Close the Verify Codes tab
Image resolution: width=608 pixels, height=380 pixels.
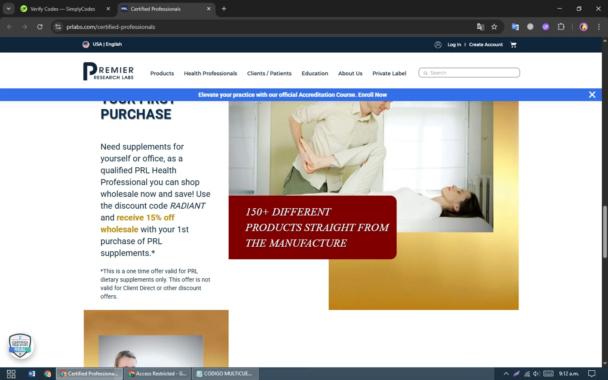coord(108,9)
